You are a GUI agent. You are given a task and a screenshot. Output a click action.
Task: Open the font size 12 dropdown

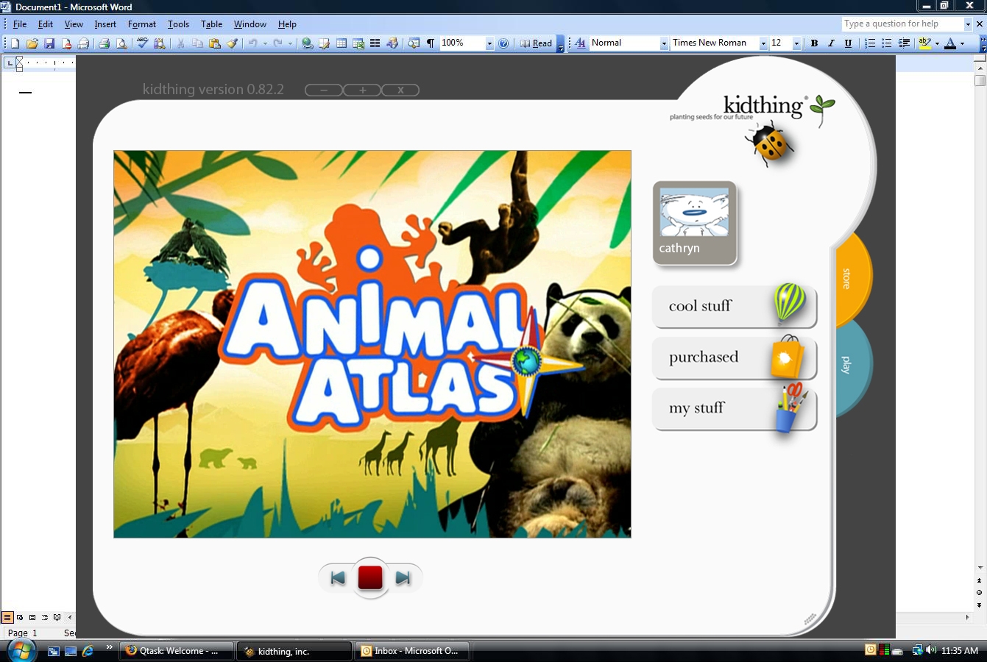tap(796, 43)
